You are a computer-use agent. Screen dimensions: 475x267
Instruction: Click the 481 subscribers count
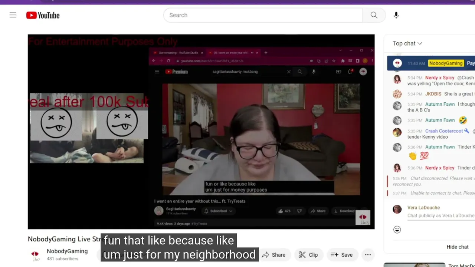click(62, 259)
